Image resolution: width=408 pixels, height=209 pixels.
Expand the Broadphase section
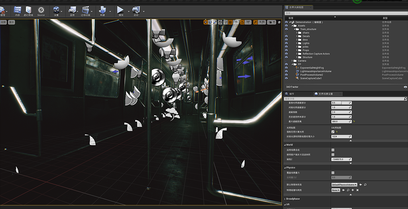[x=293, y=199]
